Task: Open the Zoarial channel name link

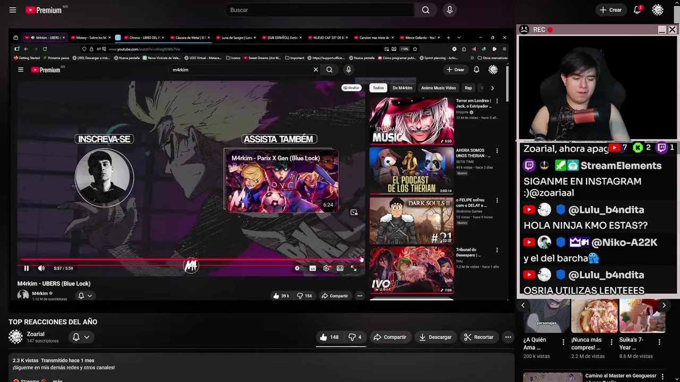Action: coord(36,334)
